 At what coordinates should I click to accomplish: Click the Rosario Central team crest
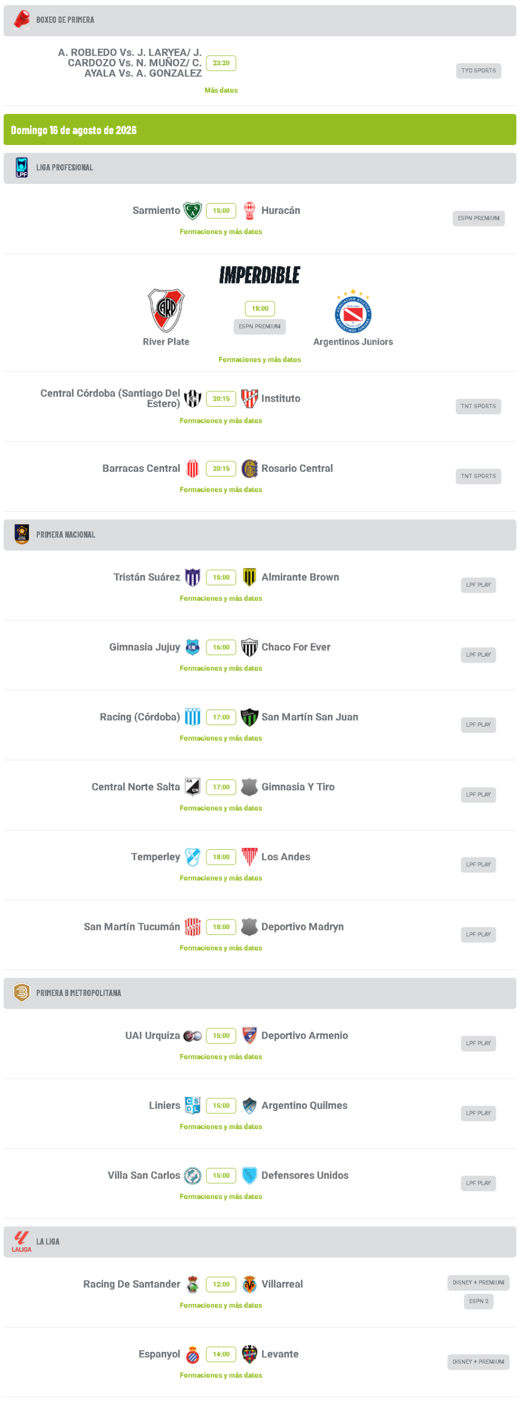[x=250, y=470]
